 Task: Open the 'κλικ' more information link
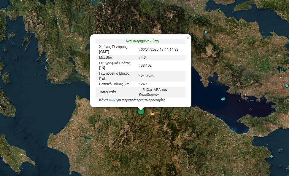tap(112, 100)
